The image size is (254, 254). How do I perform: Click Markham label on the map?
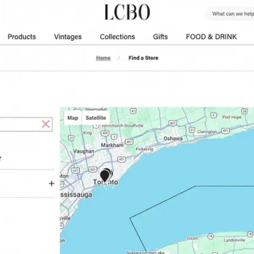click(x=112, y=145)
